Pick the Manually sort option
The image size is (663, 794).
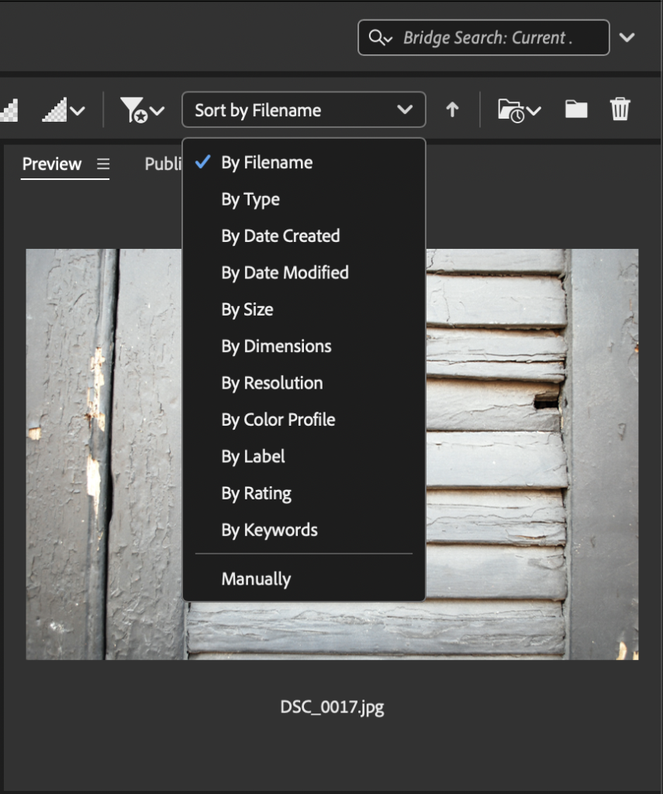[x=256, y=579]
